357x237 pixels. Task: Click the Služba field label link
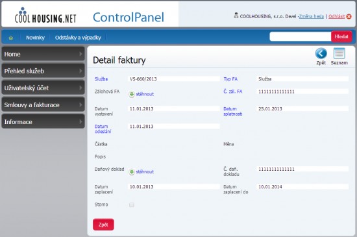(x=101, y=79)
